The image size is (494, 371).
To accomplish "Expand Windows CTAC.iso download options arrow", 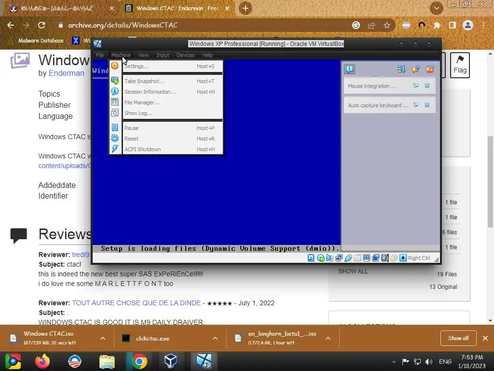I will (103, 338).
